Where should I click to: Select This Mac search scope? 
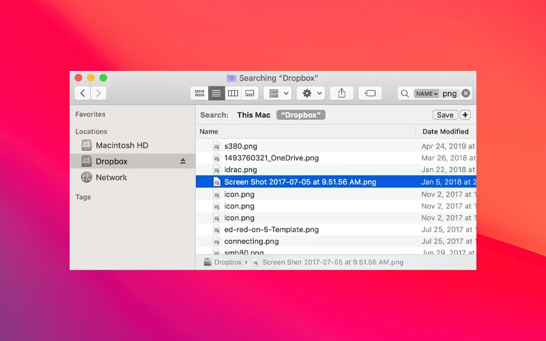[x=254, y=115]
